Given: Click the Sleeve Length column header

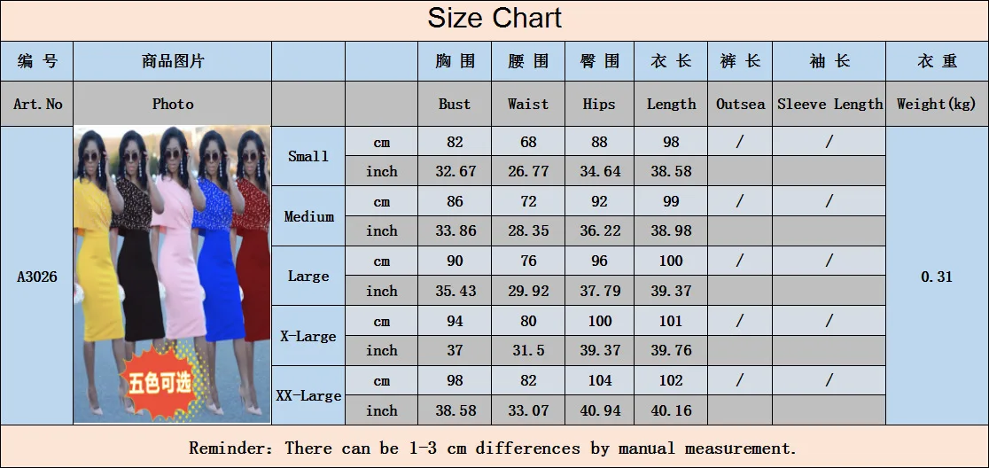Looking at the screenshot, I should pyautogui.click(x=829, y=104).
